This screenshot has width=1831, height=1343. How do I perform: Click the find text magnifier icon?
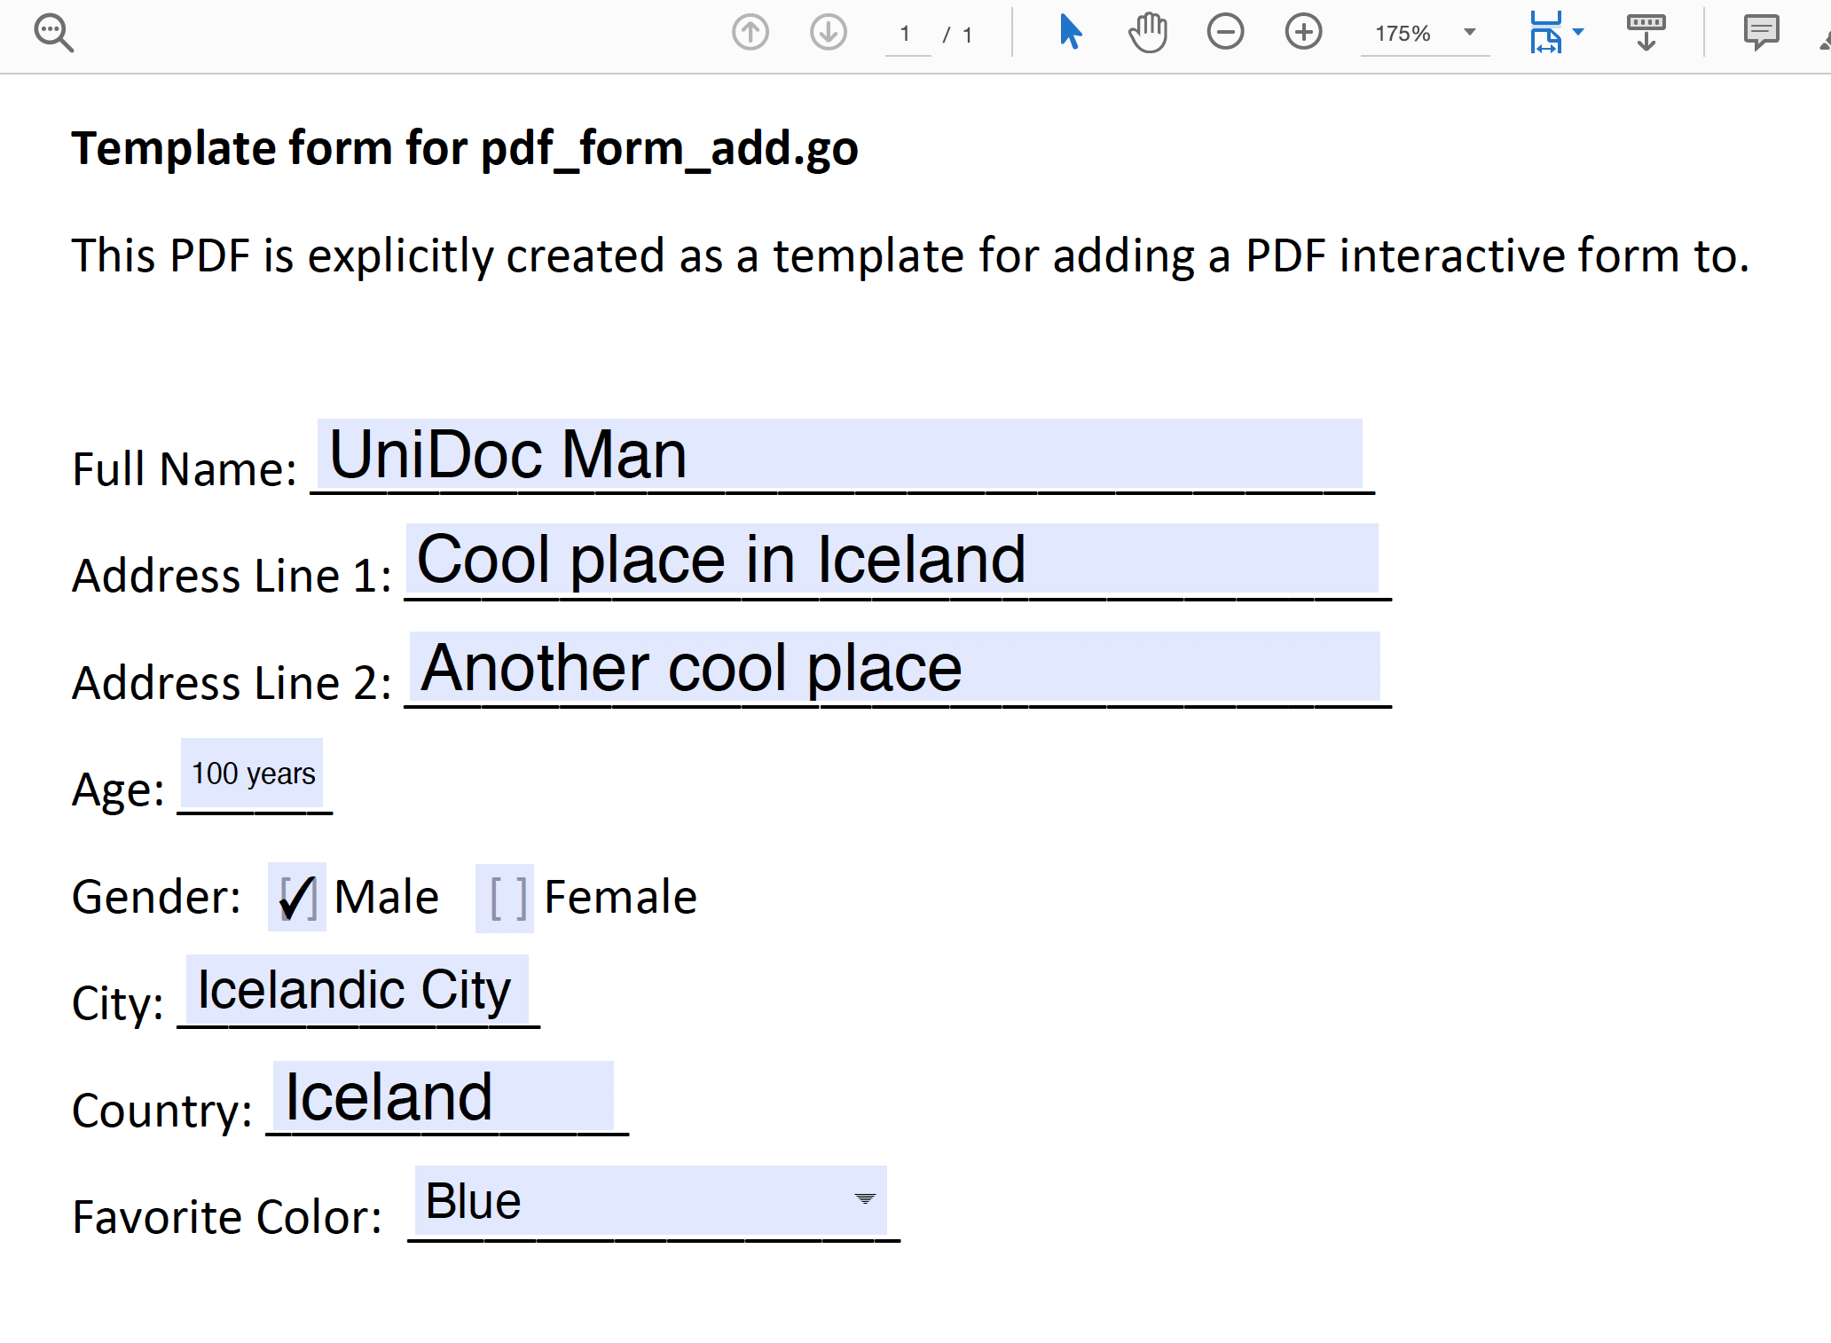53,34
